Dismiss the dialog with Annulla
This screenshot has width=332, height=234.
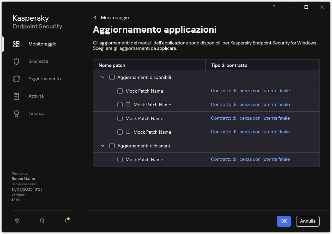pyautogui.click(x=308, y=221)
